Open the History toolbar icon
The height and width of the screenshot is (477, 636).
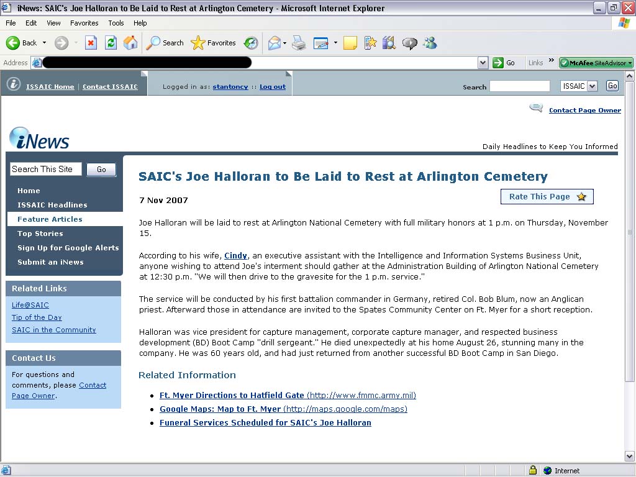pyautogui.click(x=251, y=43)
